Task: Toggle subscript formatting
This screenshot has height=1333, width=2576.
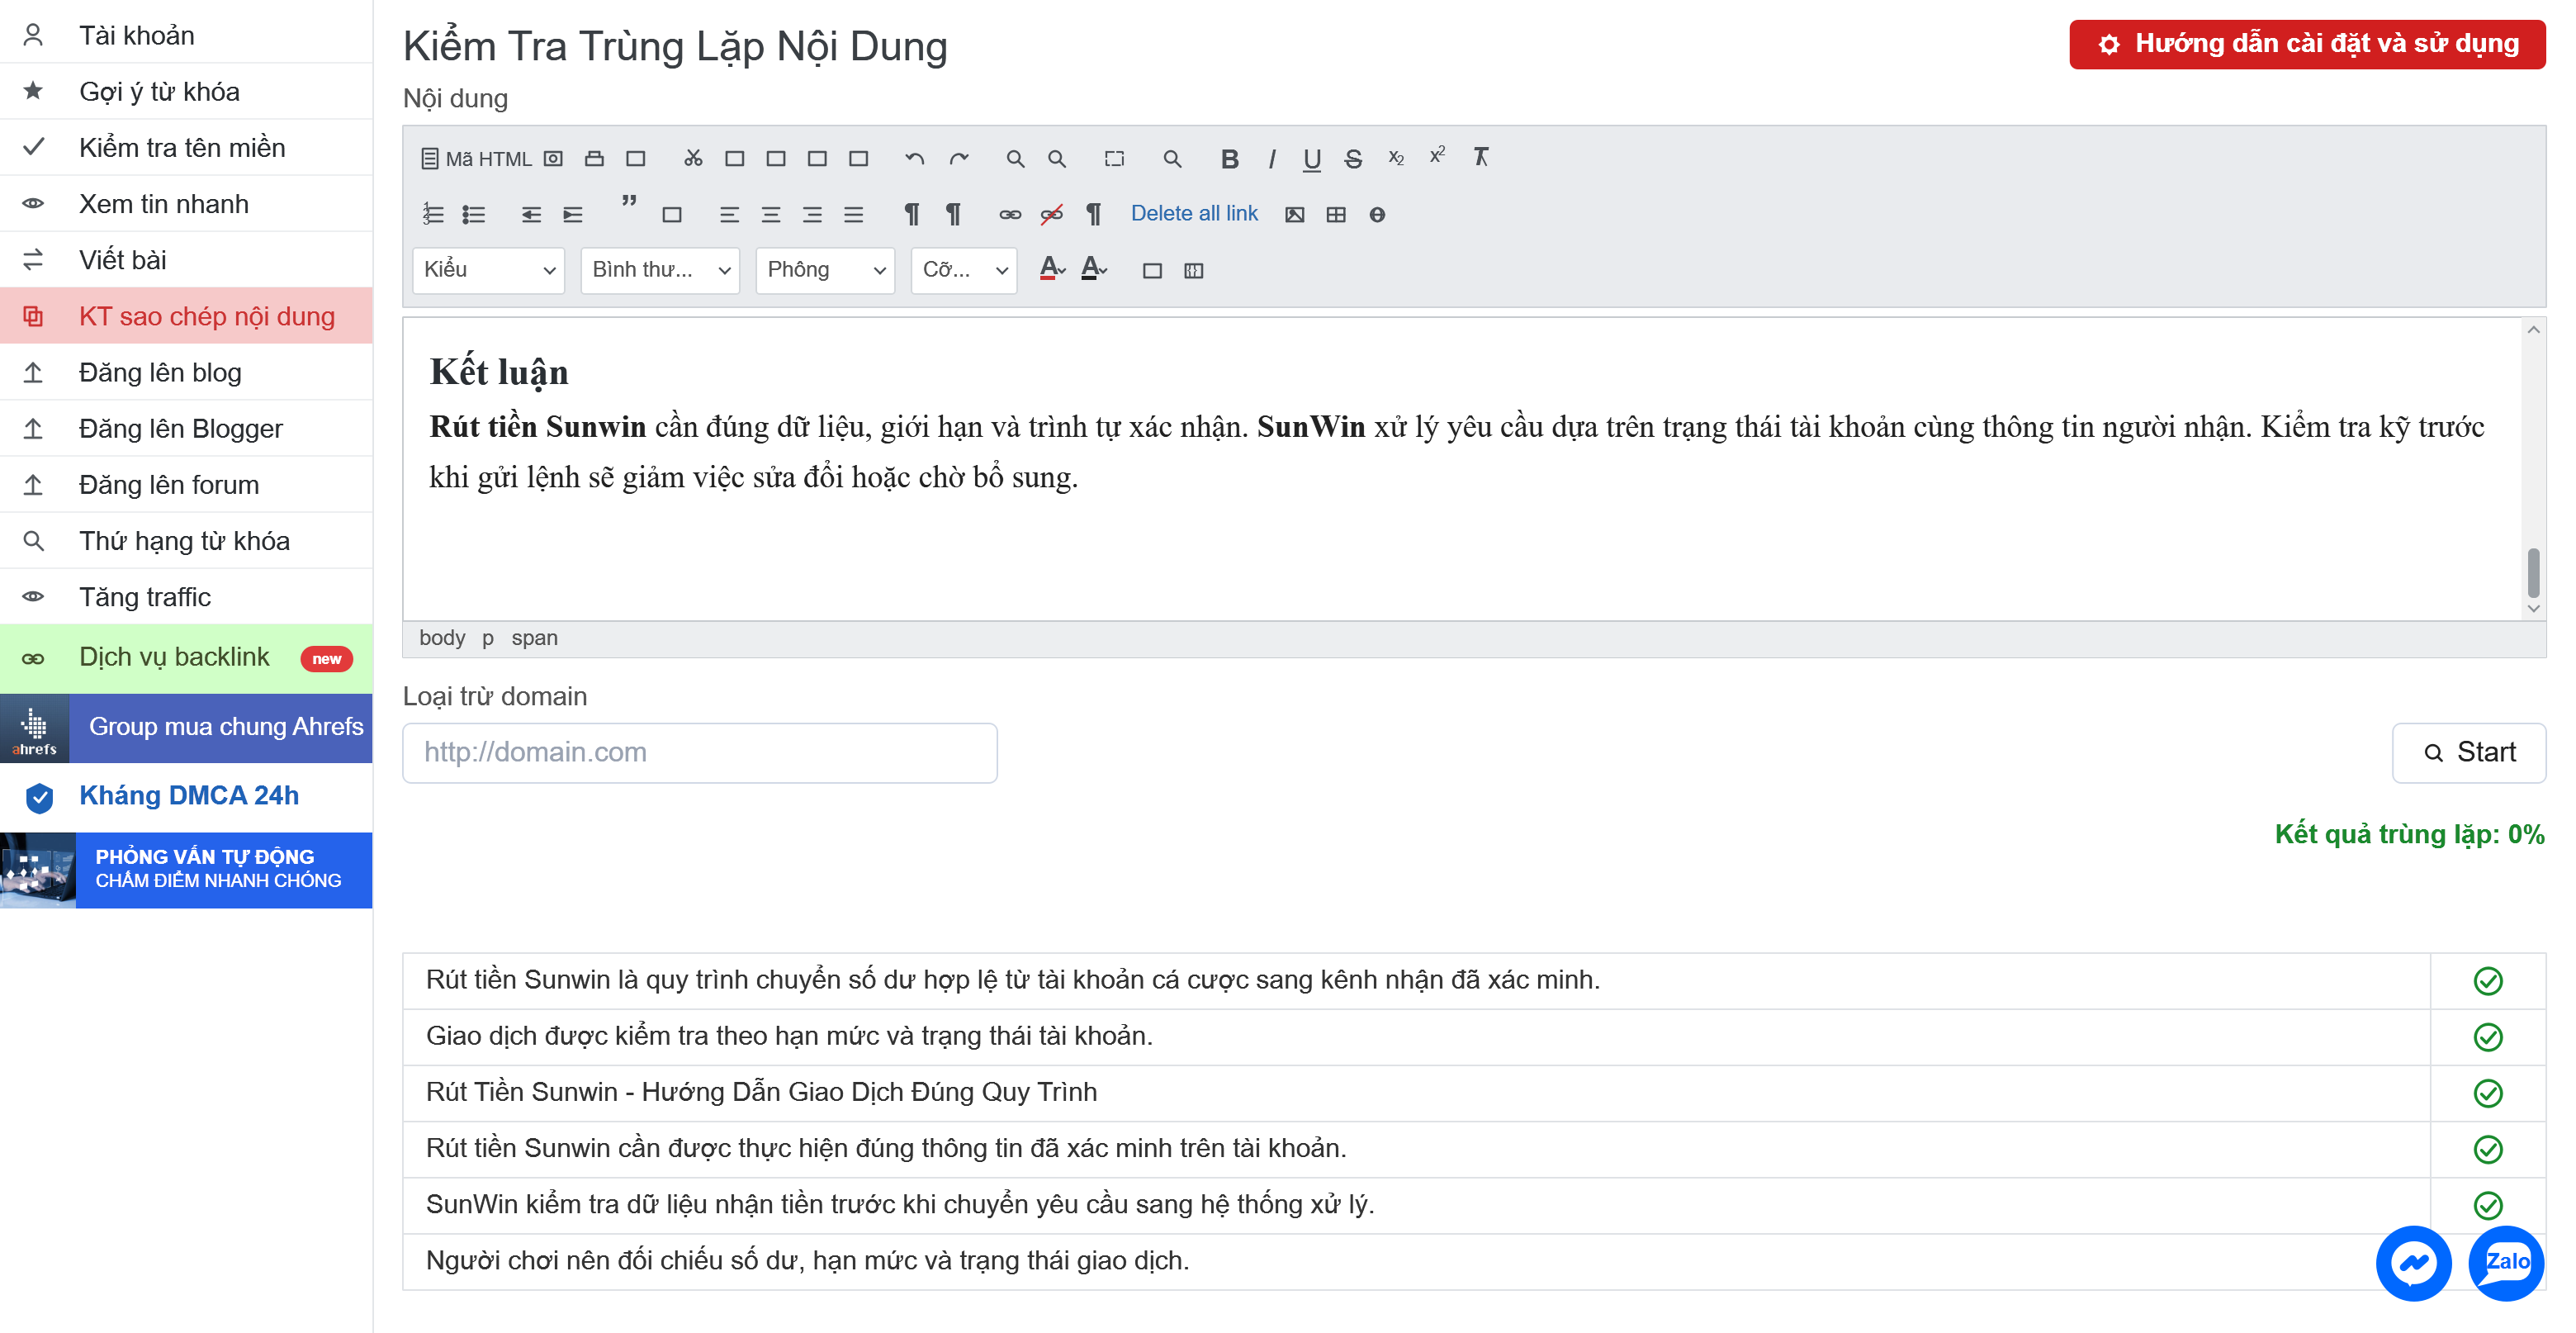Action: point(1396,158)
